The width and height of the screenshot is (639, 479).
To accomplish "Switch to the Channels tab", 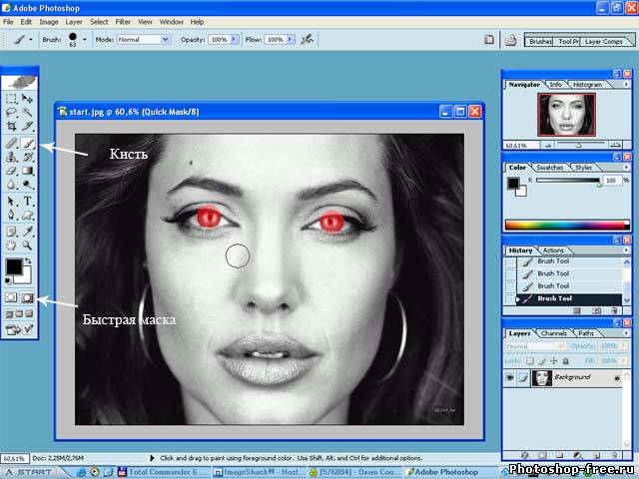I will (553, 332).
